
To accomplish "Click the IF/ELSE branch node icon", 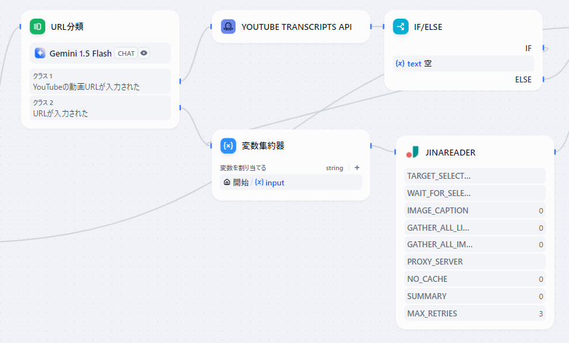I will 401,27.
